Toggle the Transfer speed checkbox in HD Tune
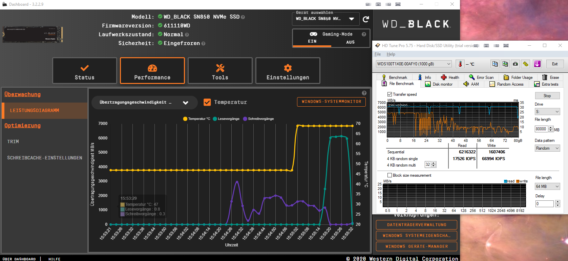568x261 pixels. [390, 94]
